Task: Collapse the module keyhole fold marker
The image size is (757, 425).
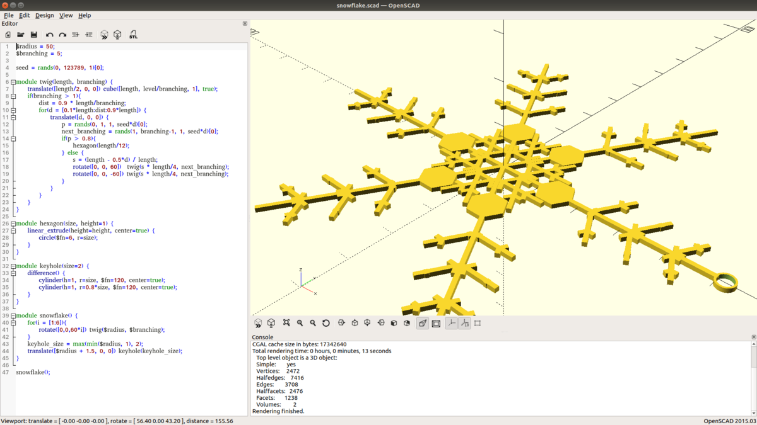Action: tap(13, 266)
